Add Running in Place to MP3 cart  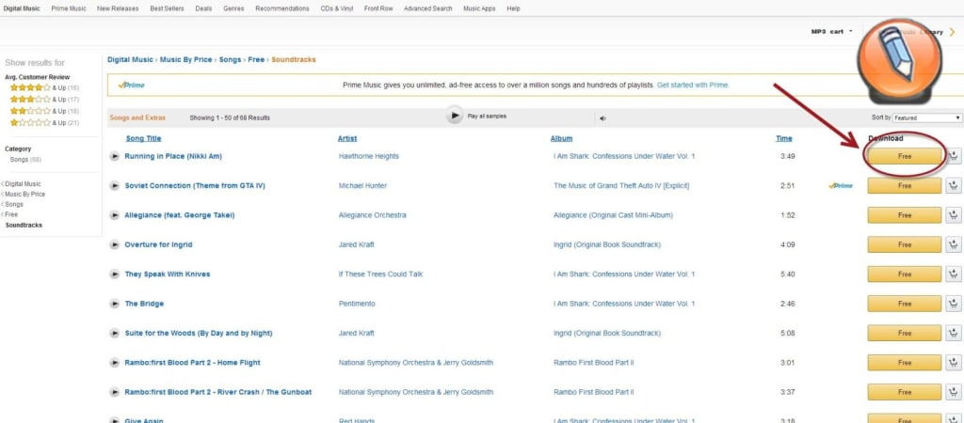pos(954,156)
